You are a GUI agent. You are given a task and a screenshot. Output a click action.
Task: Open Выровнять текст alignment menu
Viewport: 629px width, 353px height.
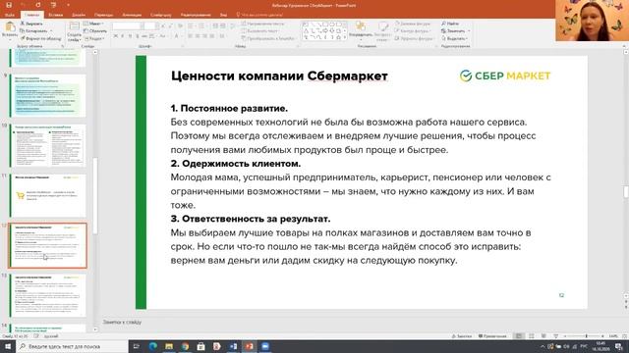[259, 30]
